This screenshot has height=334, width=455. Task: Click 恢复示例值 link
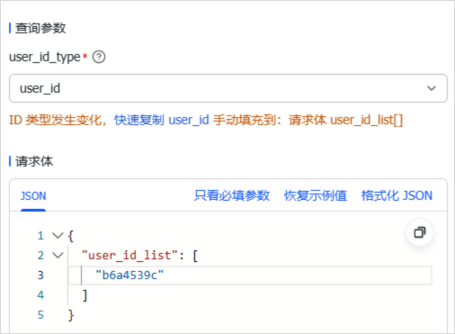(x=316, y=195)
